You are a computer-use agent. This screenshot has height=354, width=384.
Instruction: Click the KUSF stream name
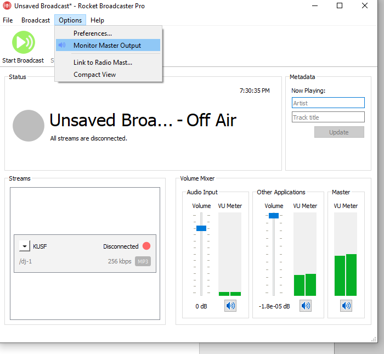point(40,246)
